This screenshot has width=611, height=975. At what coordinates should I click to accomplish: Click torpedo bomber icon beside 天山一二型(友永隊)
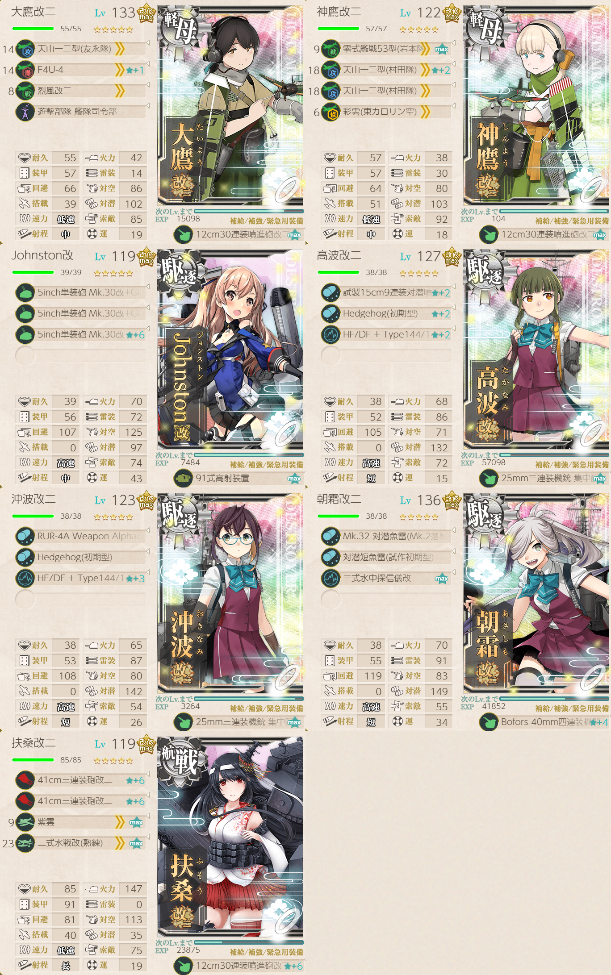(25, 49)
